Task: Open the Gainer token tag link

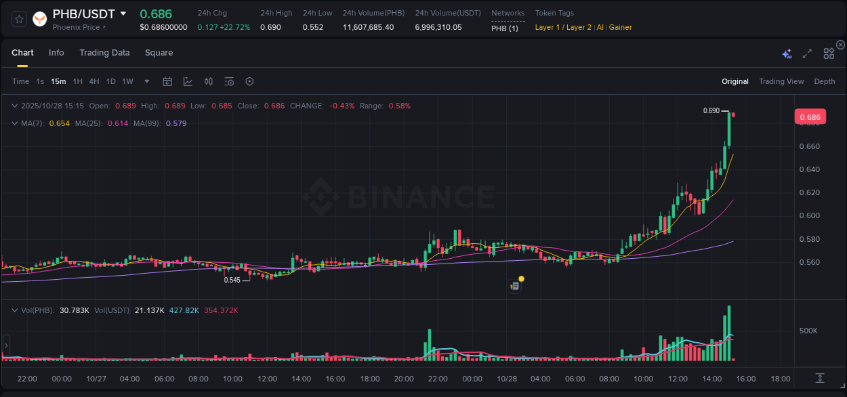Action: pos(620,27)
